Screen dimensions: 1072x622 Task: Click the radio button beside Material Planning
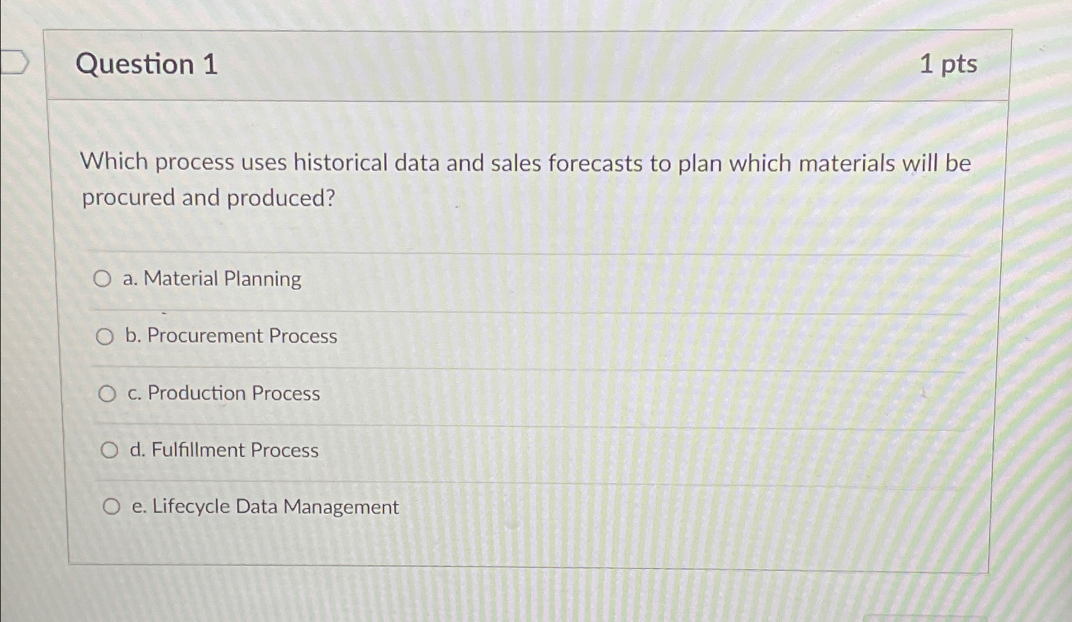[104, 278]
